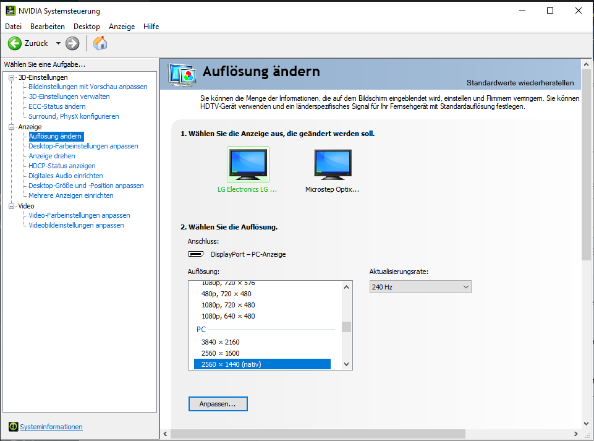The width and height of the screenshot is (594, 441).
Task: Click the Systeminformationen icon
Action: point(13,427)
